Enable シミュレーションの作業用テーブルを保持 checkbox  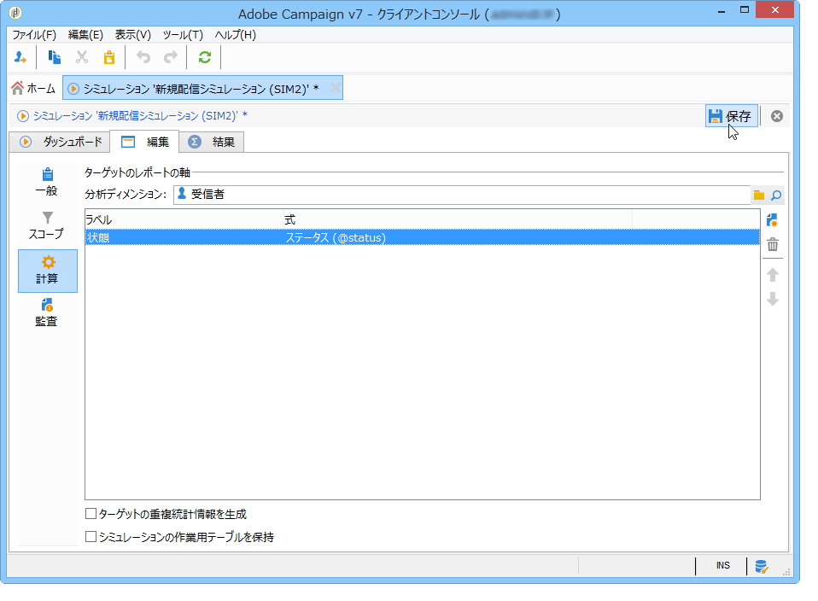coord(91,537)
